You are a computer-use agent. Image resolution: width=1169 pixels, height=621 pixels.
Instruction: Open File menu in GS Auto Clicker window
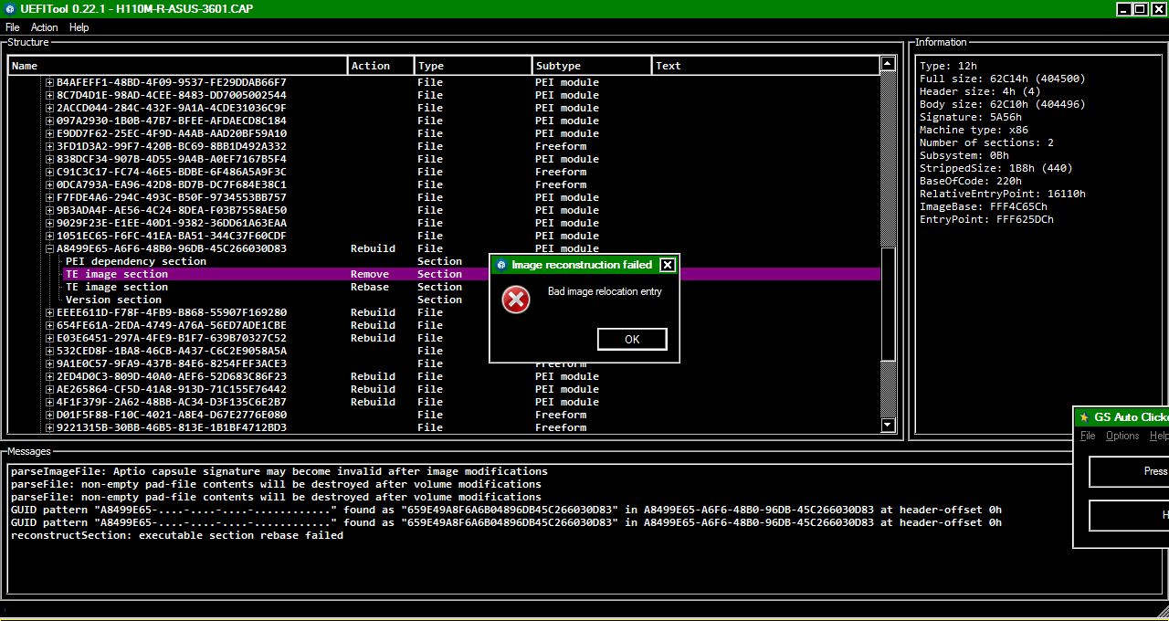click(1088, 436)
